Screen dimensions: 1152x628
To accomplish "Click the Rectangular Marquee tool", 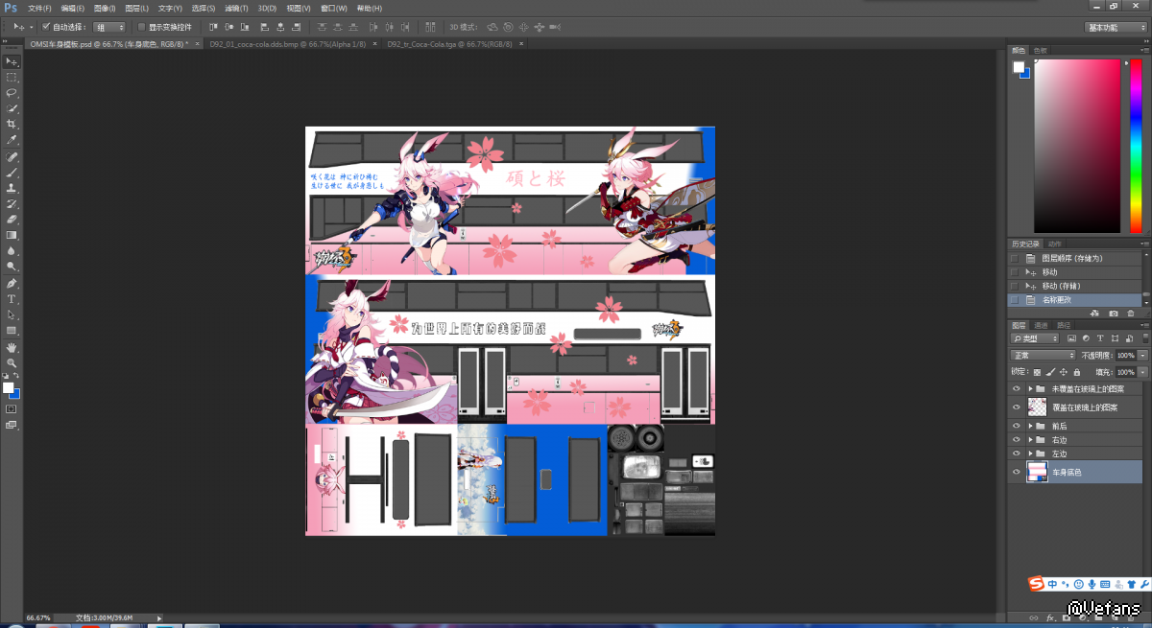I will point(12,77).
